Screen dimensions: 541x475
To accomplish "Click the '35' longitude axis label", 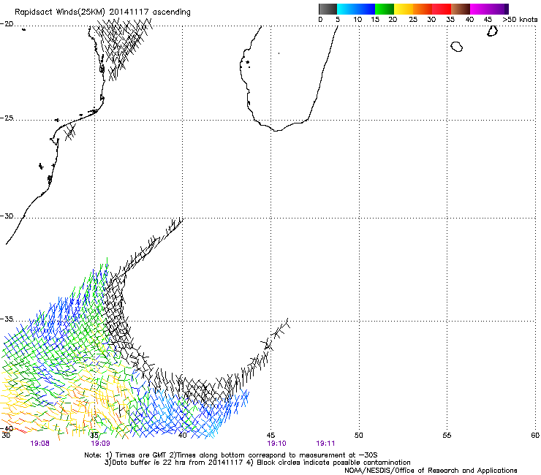I will coord(94,436).
